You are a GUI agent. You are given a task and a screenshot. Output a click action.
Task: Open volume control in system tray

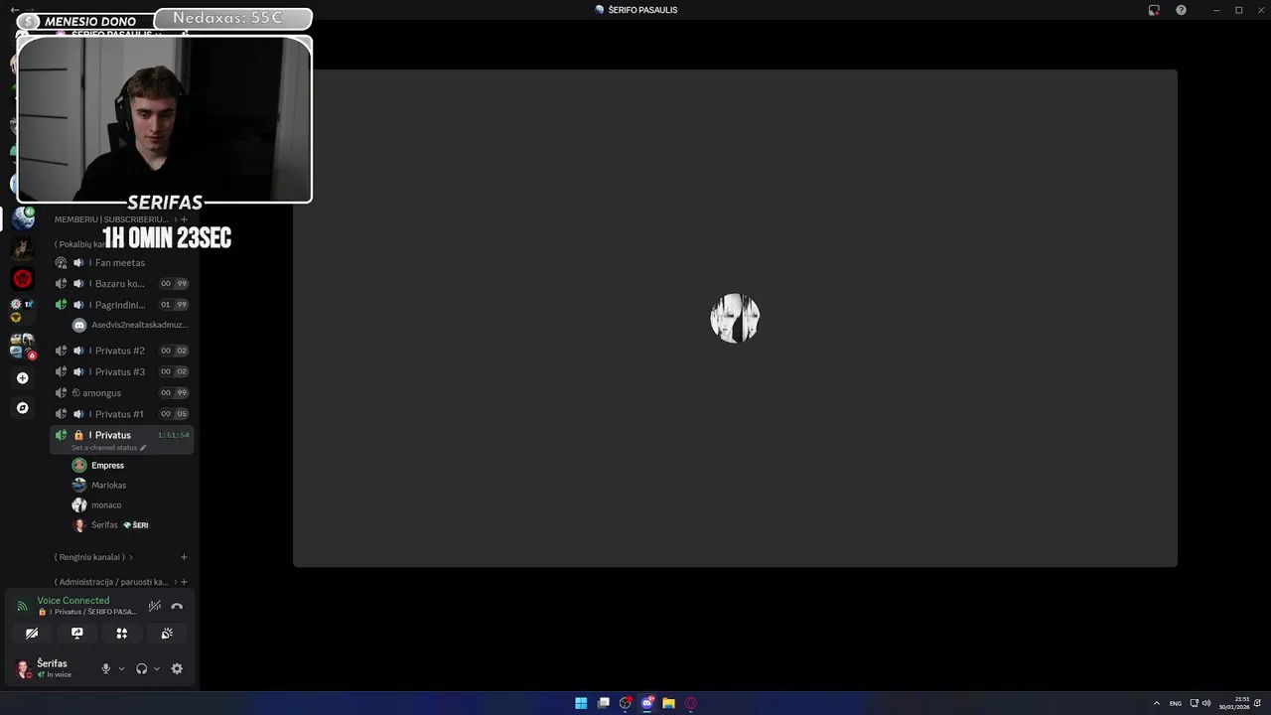click(1206, 703)
